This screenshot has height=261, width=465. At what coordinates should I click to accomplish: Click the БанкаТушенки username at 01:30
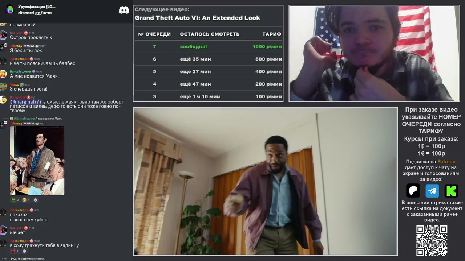[x=20, y=72]
